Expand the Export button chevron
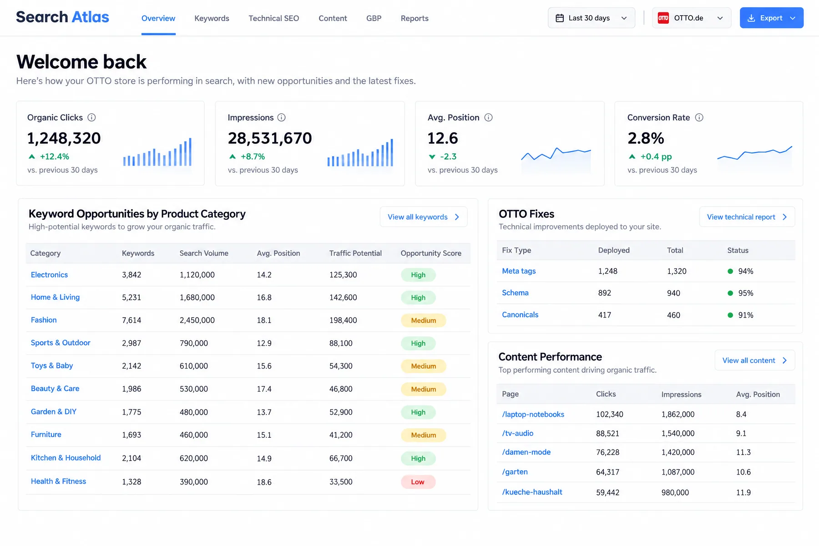The height and width of the screenshot is (546, 819). point(793,18)
